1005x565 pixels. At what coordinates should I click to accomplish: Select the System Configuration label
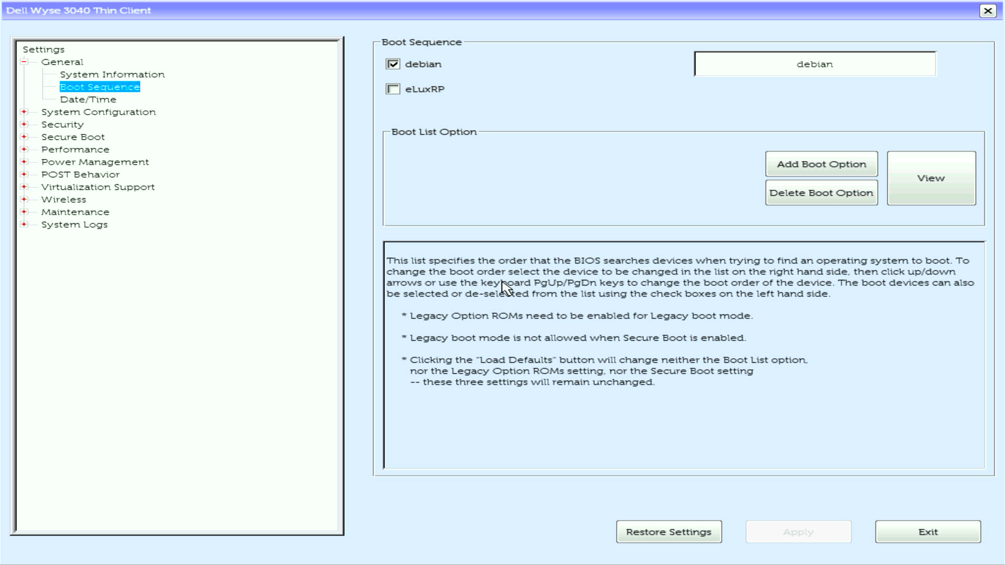[98, 112]
